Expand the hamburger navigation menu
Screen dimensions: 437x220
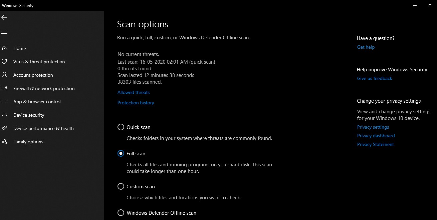click(4, 32)
